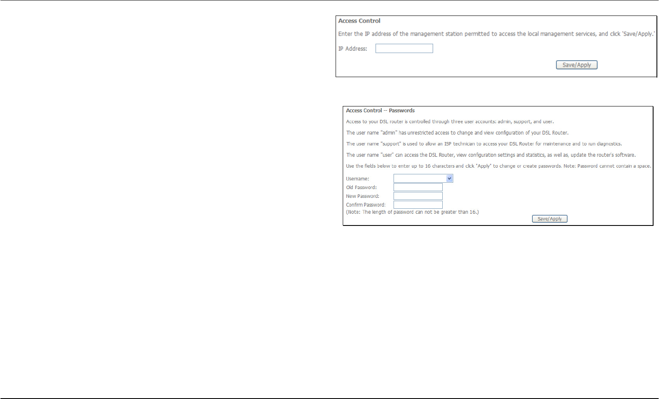Open the Username dropdown
Screen dimensions: 659x399
click(x=423, y=179)
